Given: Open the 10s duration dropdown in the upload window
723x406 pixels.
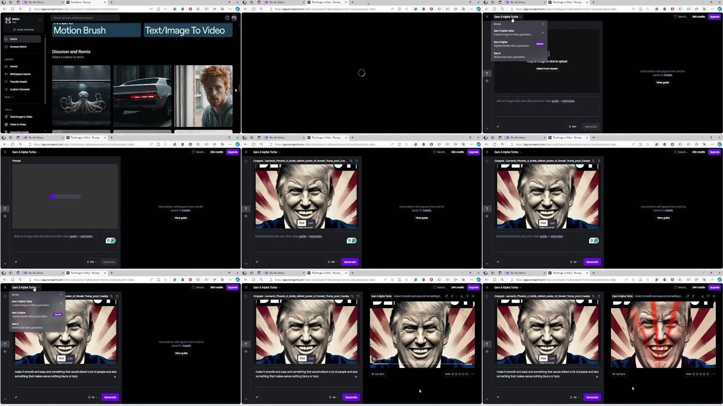Looking at the screenshot, I should pos(573,126).
